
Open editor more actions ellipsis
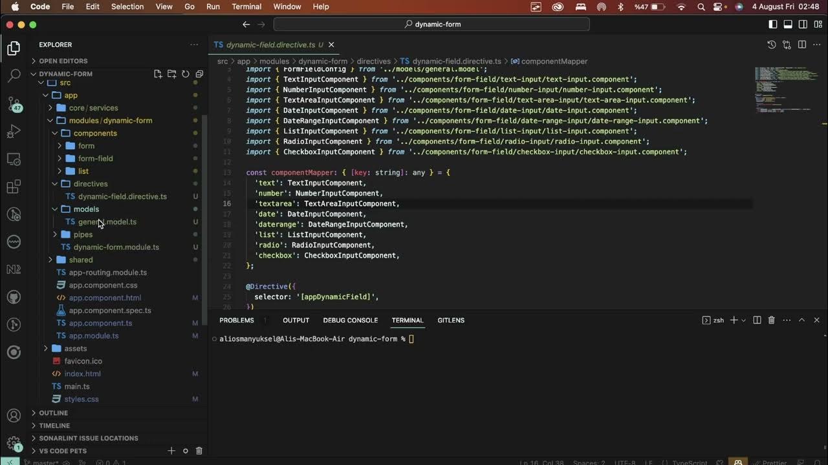(816, 45)
